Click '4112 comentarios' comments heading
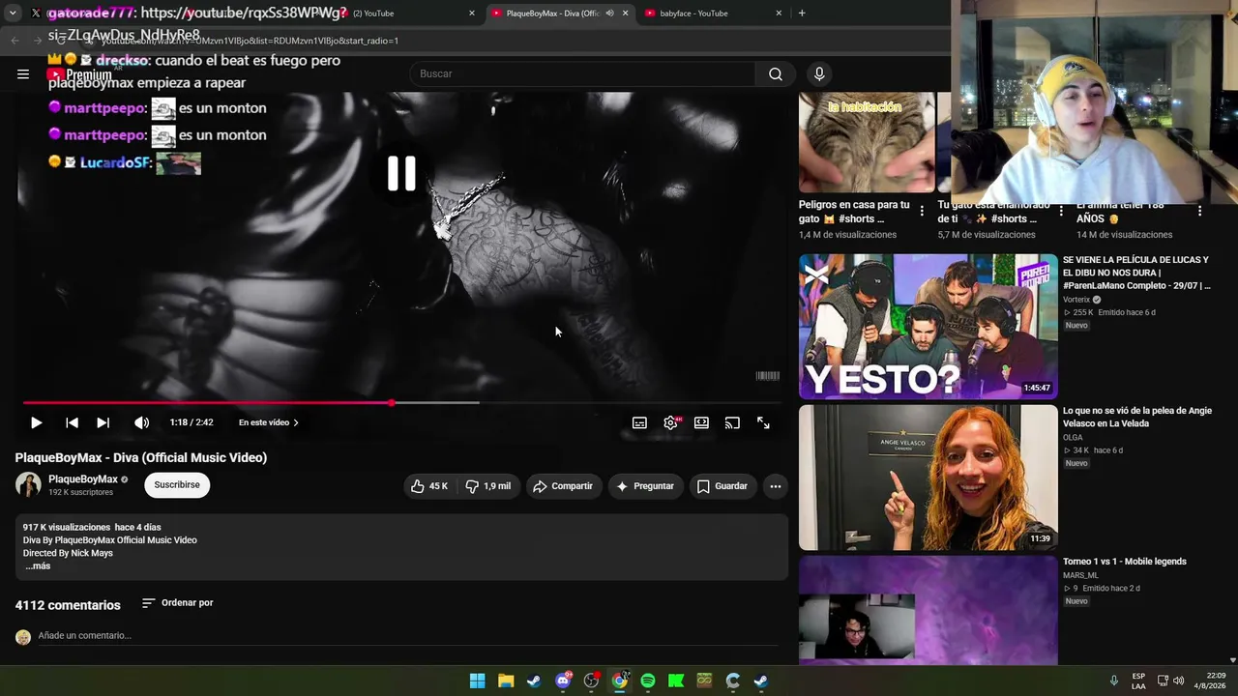 click(68, 605)
